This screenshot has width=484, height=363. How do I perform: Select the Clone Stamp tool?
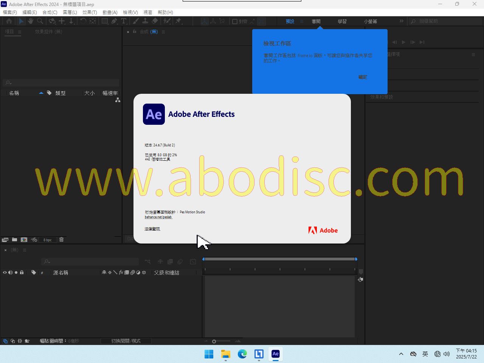[x=145, y=21]
